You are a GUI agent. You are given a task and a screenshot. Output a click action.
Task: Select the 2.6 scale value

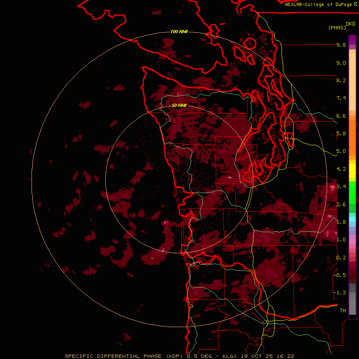click(341, 205)
